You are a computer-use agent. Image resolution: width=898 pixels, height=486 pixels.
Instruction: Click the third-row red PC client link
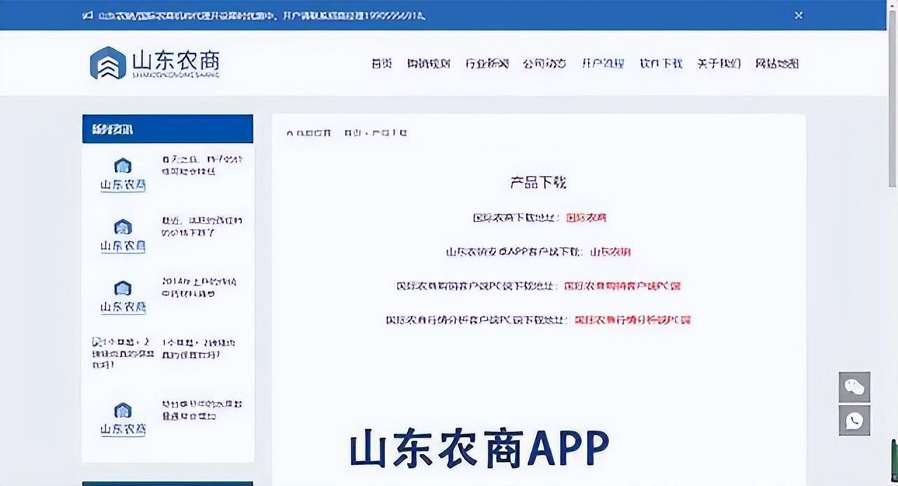tap(622, 286)
